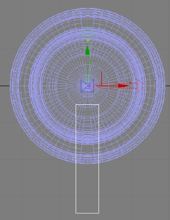The width and height of the screenshot is (170, 220).
Task: Select the white rectangle's top edge
Action: click(x=87, y=104)
